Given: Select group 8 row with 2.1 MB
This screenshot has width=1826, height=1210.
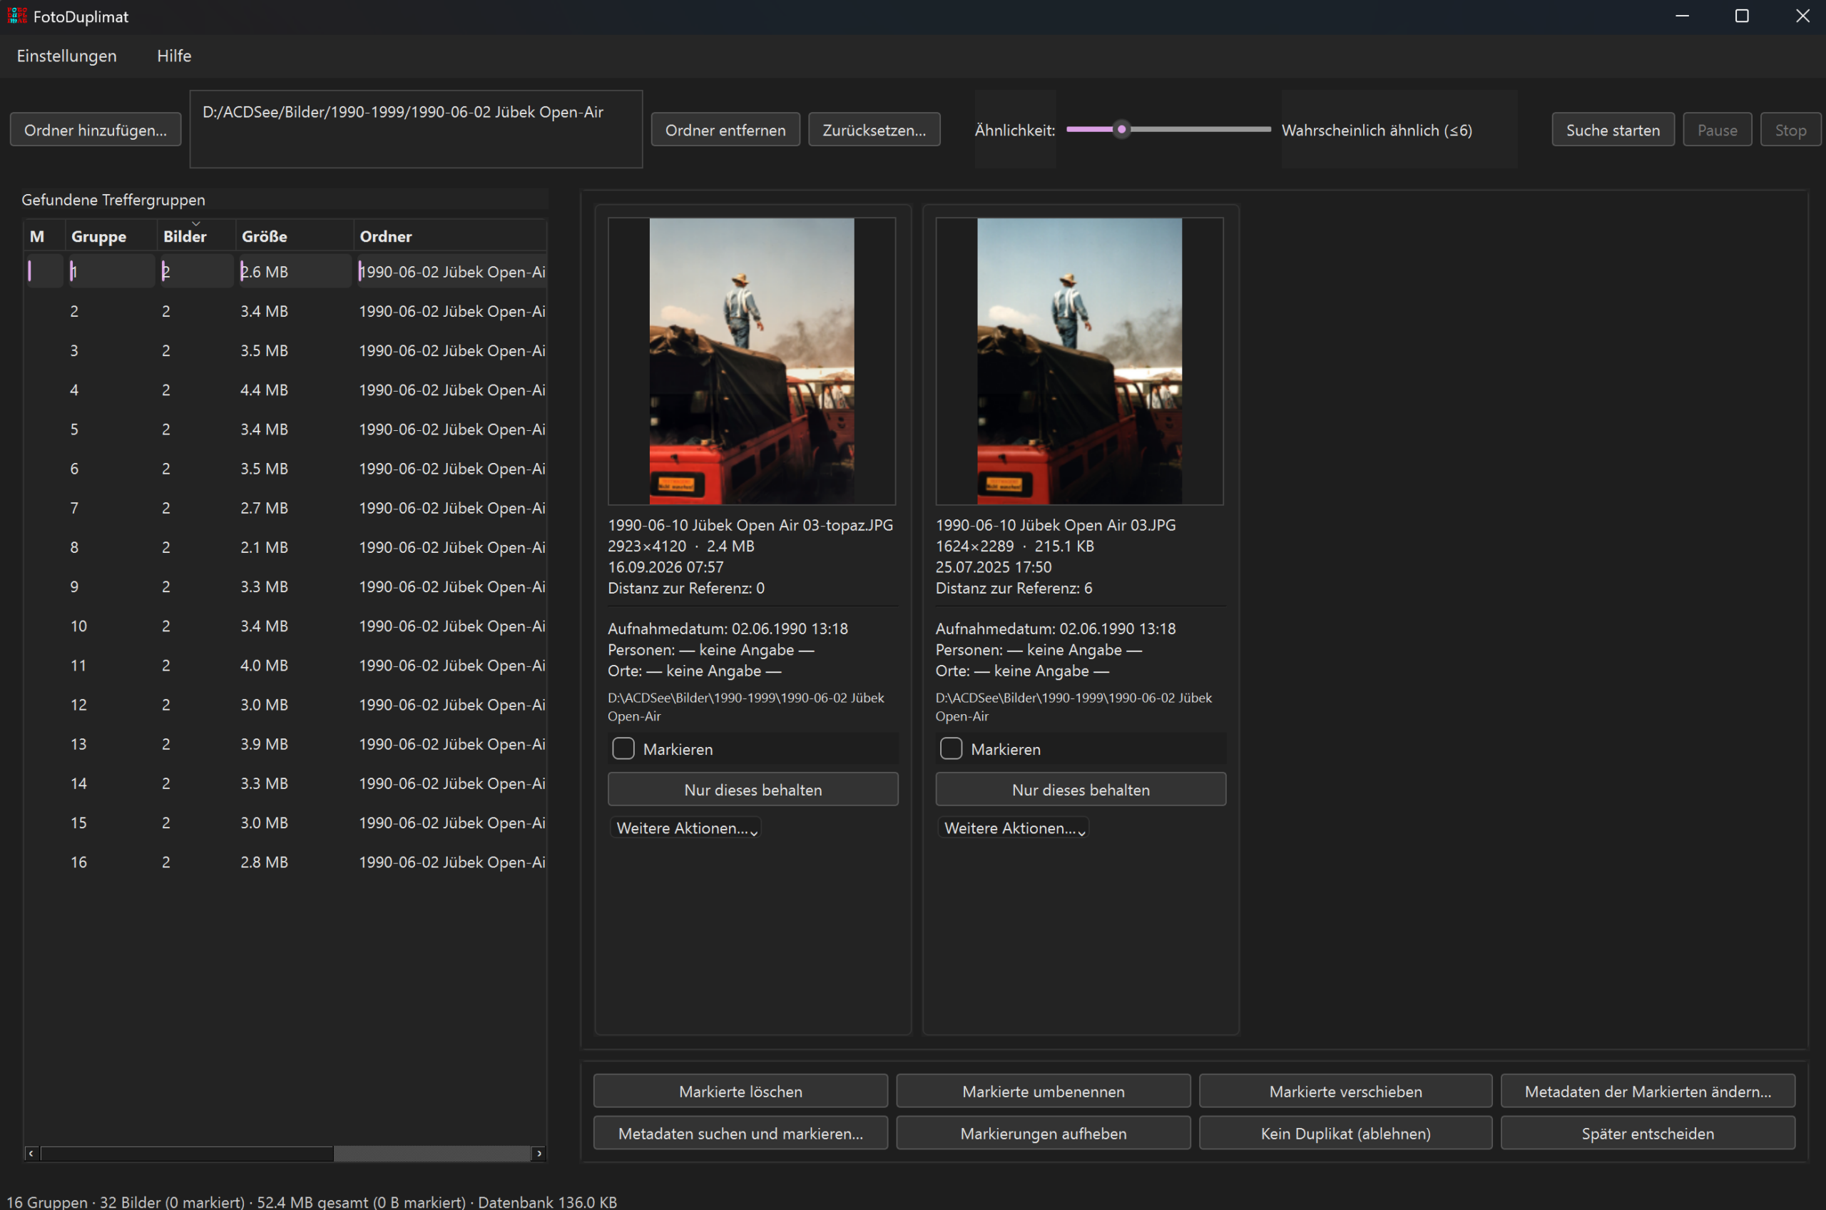Looking at the screenshot, I should [x=285, y=547].
